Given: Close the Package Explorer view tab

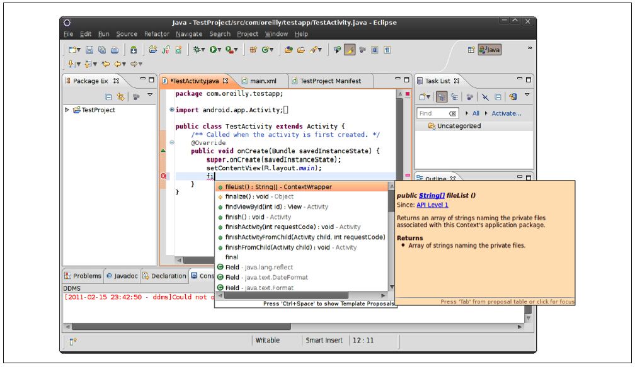Looking at the screenshot, I should coord(116,81).
